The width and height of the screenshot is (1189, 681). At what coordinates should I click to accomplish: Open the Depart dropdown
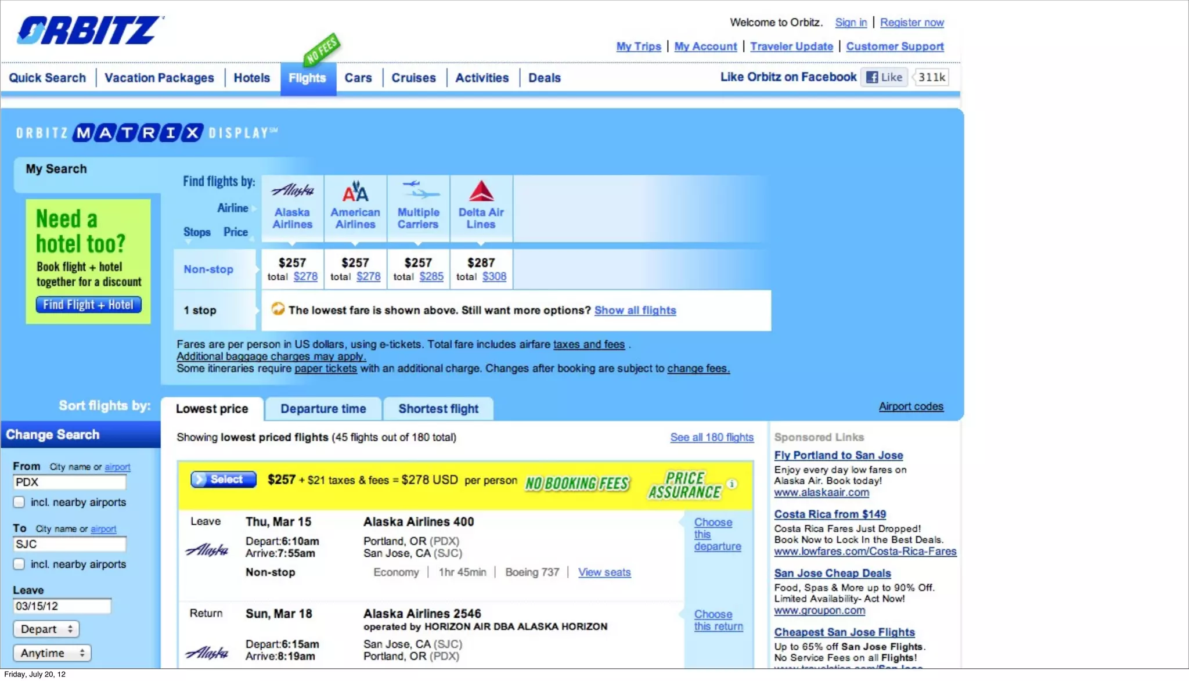pos(46,629)
